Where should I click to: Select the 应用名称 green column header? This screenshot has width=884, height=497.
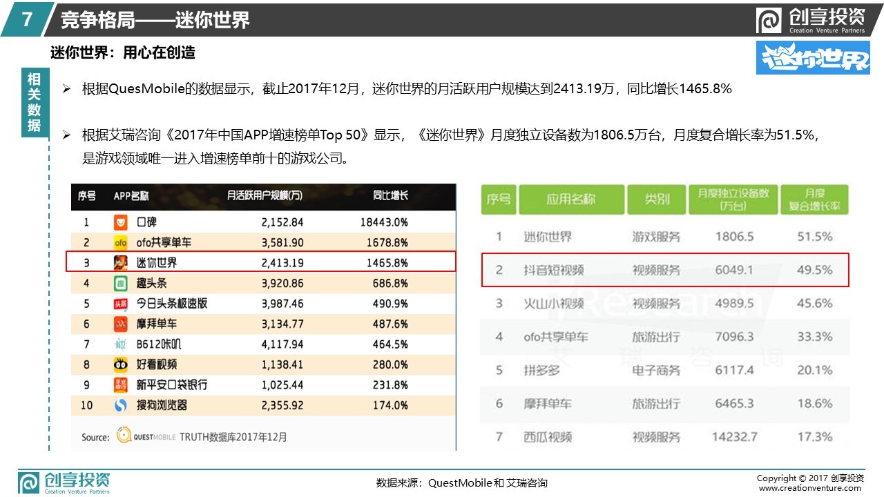(x=570, y=199)
